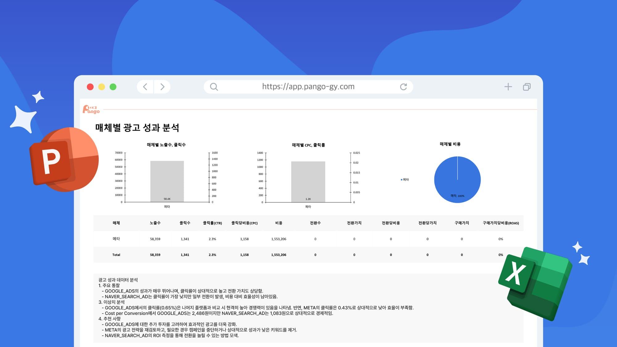Screen dimensions: 617x347
Task: Click the browser forward arrow
Action: coord(162,87)
